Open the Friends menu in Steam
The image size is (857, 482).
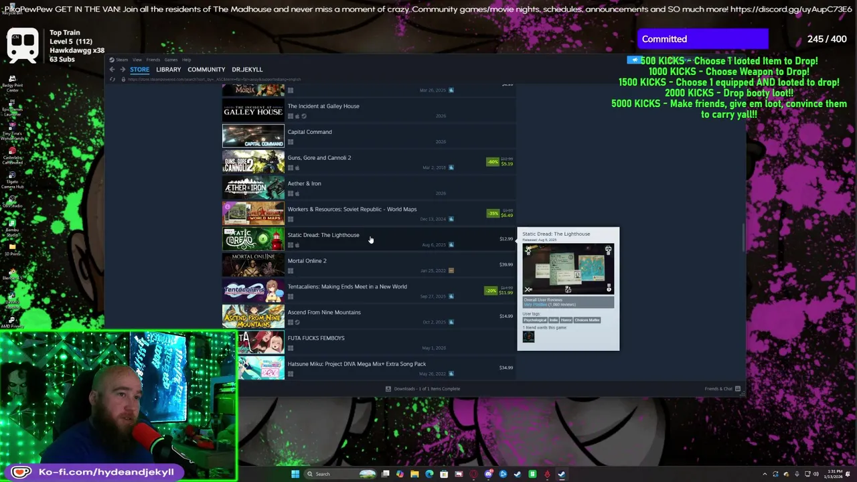pos(153,60)
